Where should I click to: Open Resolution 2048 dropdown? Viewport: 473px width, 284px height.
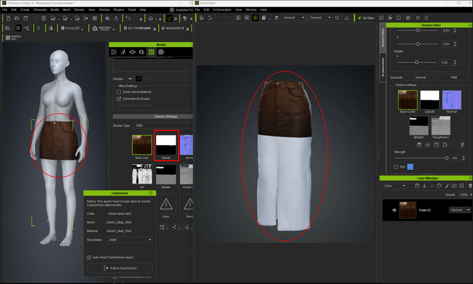pos(129,240)
